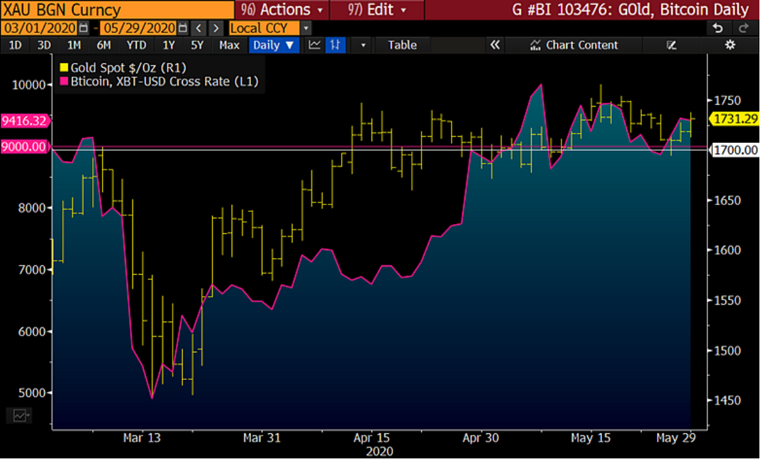The width and height of the screenshot is (760, 459).
Task: Open the start date calendar picker
Action: click(84, 28)
